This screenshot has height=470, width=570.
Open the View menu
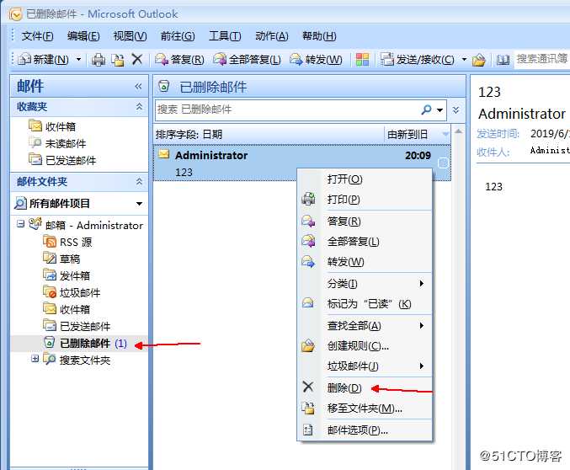(130, 36)
